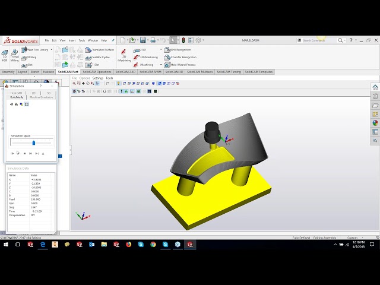
Task: Open dropdown arrow next to Print icon
Action: click(158, 40)
